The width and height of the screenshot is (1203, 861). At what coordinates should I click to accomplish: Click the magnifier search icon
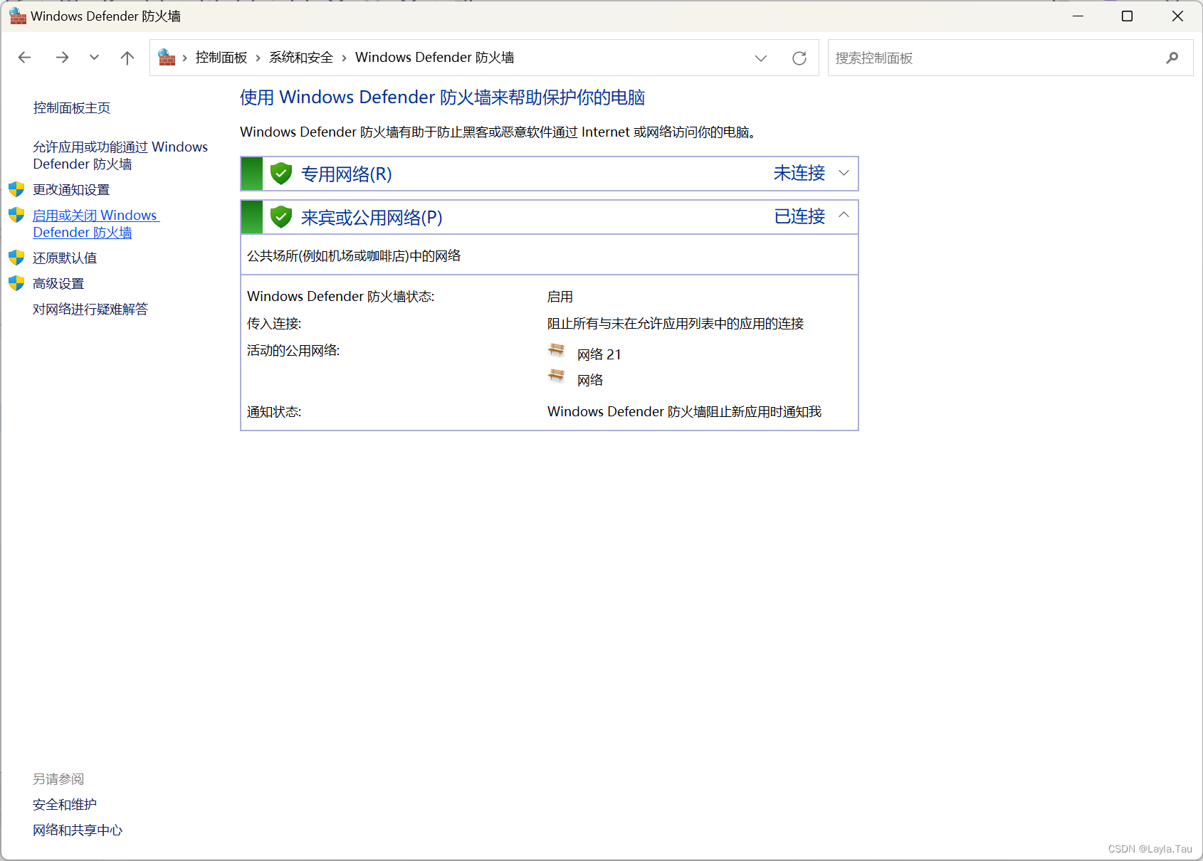(x=1172, y=58)
